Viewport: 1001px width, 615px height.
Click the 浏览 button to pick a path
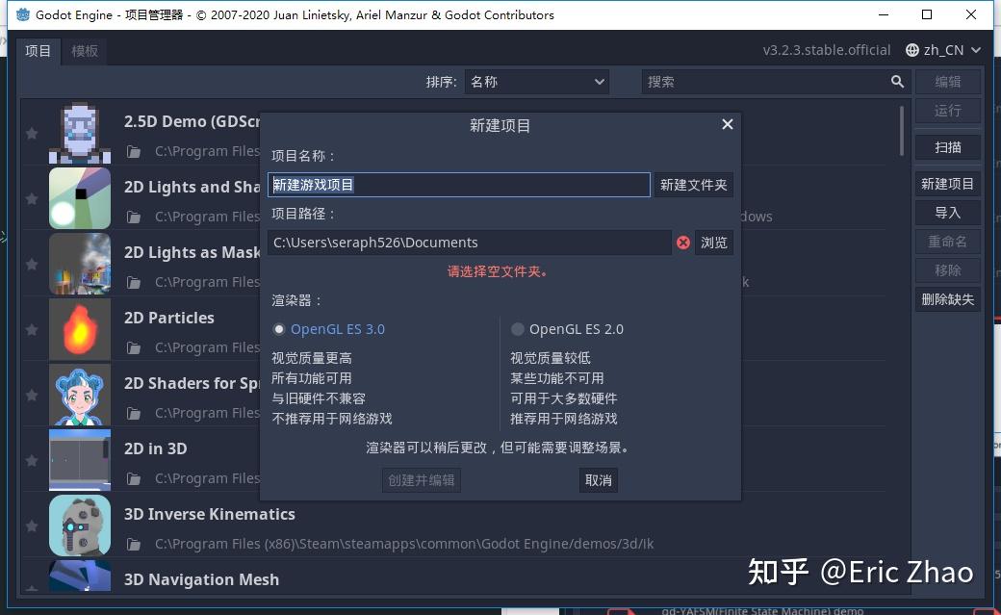pos(713,243)
